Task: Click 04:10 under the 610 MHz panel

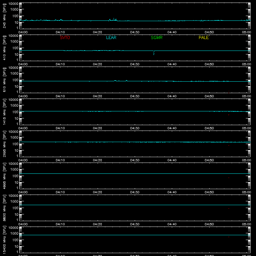Action: [x=60, y=96]
